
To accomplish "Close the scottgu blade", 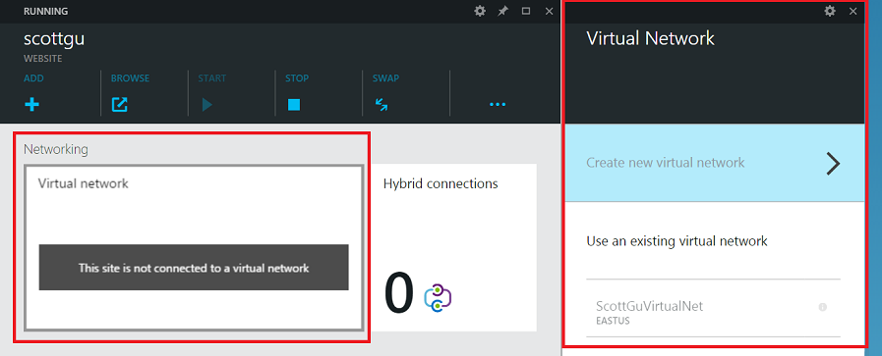I will pyautogui.click(x=550, y=11).
